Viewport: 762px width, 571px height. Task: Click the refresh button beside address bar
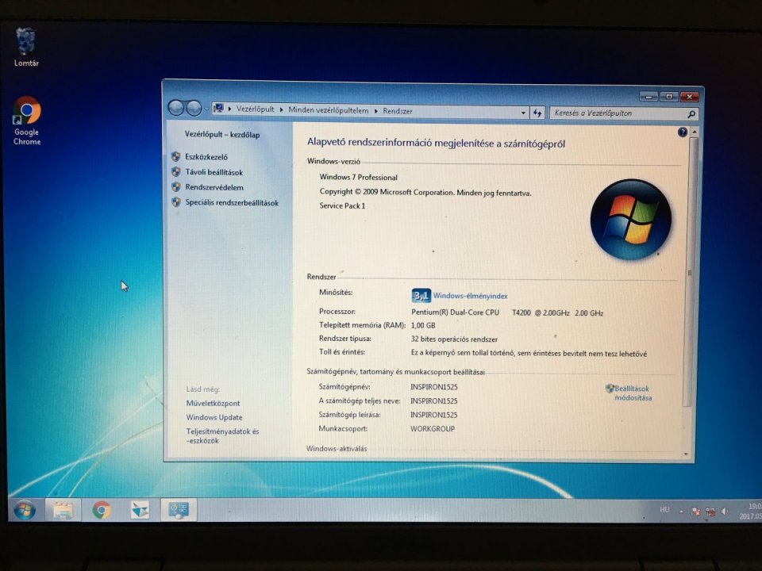click(537, 113)
